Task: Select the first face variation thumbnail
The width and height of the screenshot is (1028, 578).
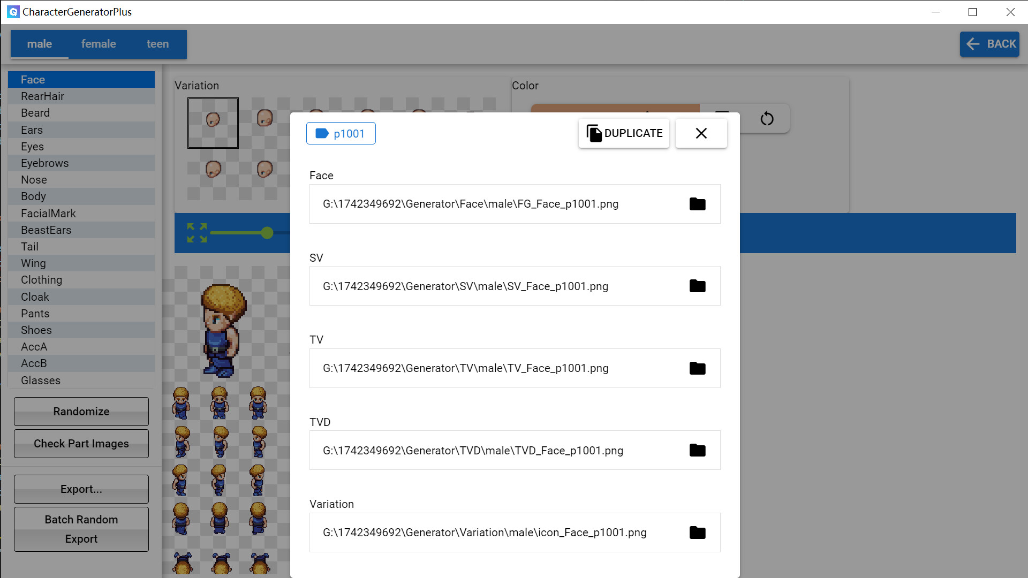Action: (x=213, y=123)
